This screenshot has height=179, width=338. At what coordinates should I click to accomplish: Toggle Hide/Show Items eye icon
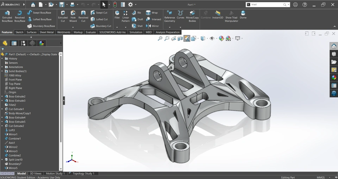212,39
